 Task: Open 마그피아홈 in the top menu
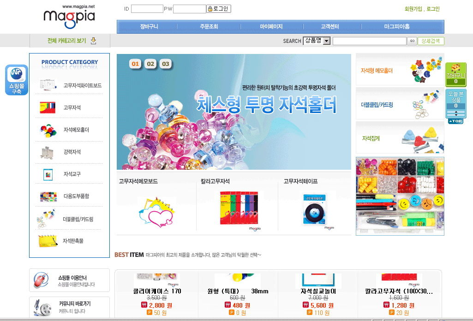[397, 27]
